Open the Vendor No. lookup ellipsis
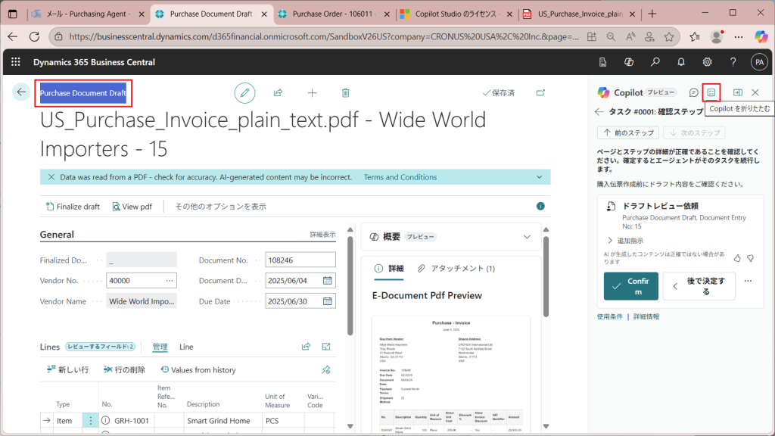This screenshot has width=775, height=436. [x=170, y=280]
